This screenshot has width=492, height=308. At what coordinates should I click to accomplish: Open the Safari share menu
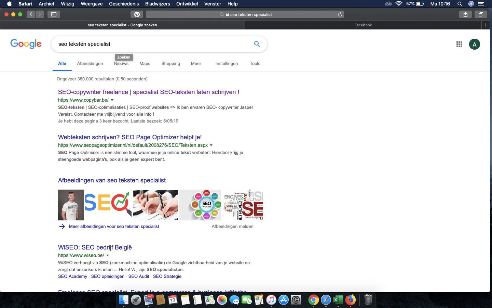pos(465,14)
